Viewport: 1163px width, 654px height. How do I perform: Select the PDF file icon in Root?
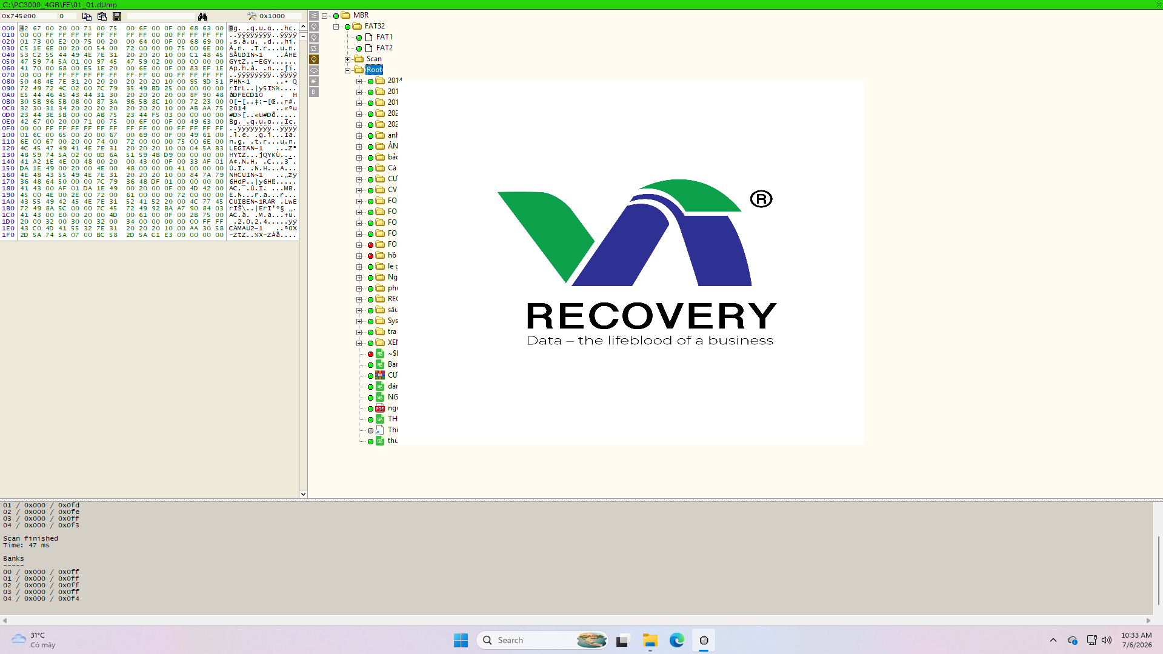tap(380, 409)
